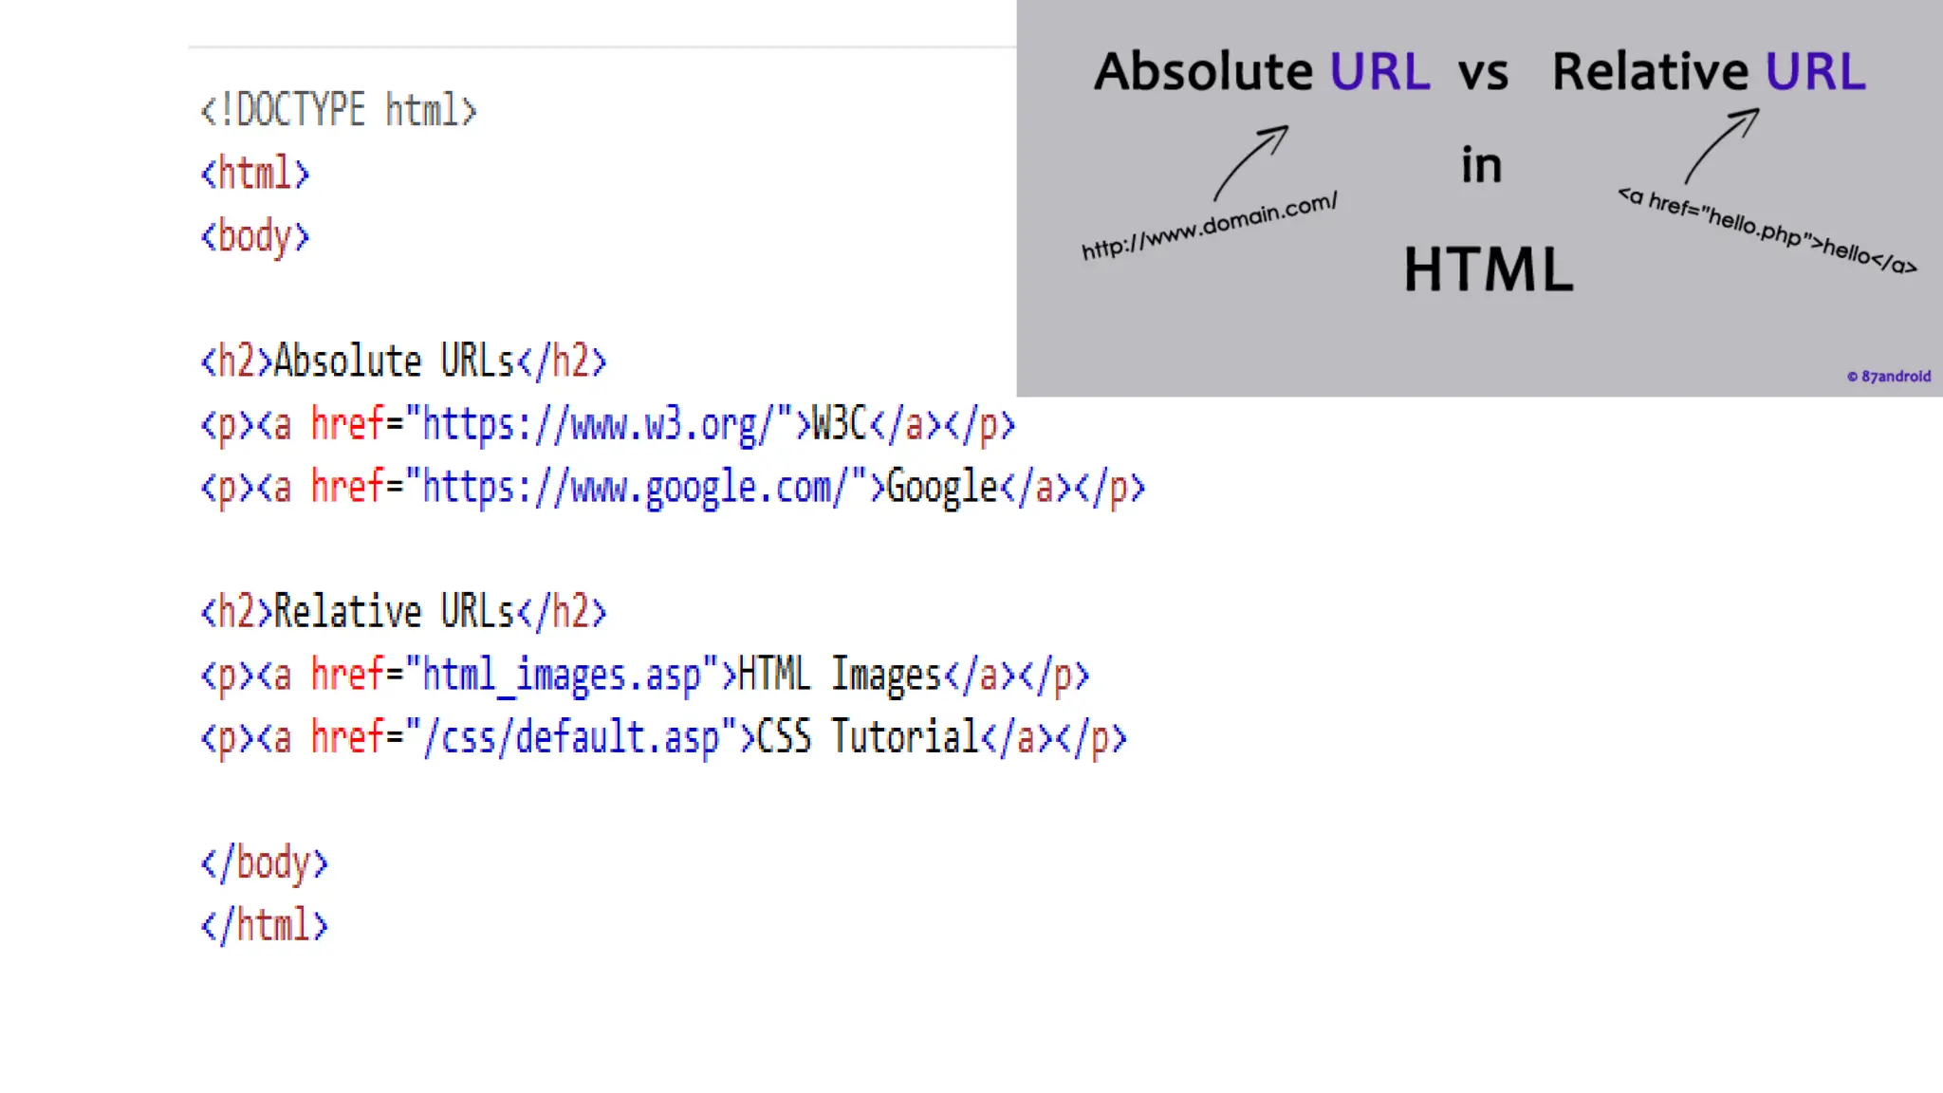Click the closing body tag

264,864
